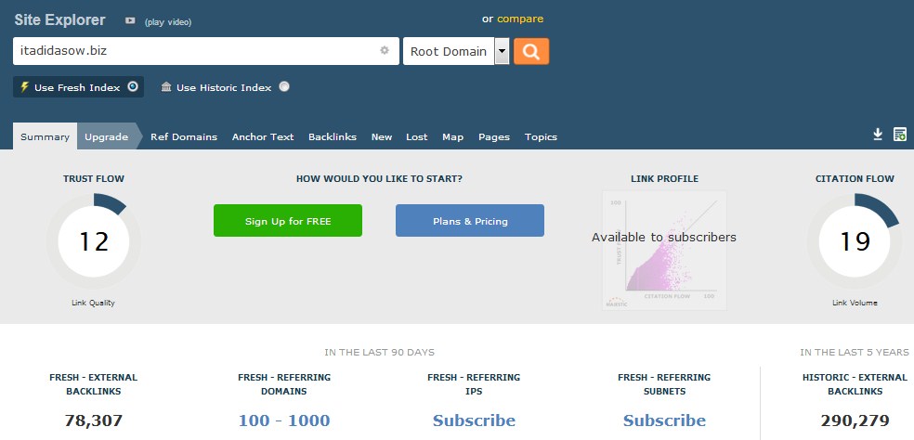Screen dimensions: 914x440
Task: Click the domain search input field
Action: 206,51
